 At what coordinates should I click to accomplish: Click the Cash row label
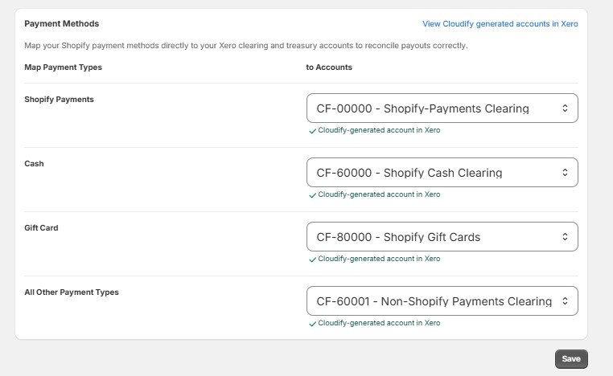[34, 164]
